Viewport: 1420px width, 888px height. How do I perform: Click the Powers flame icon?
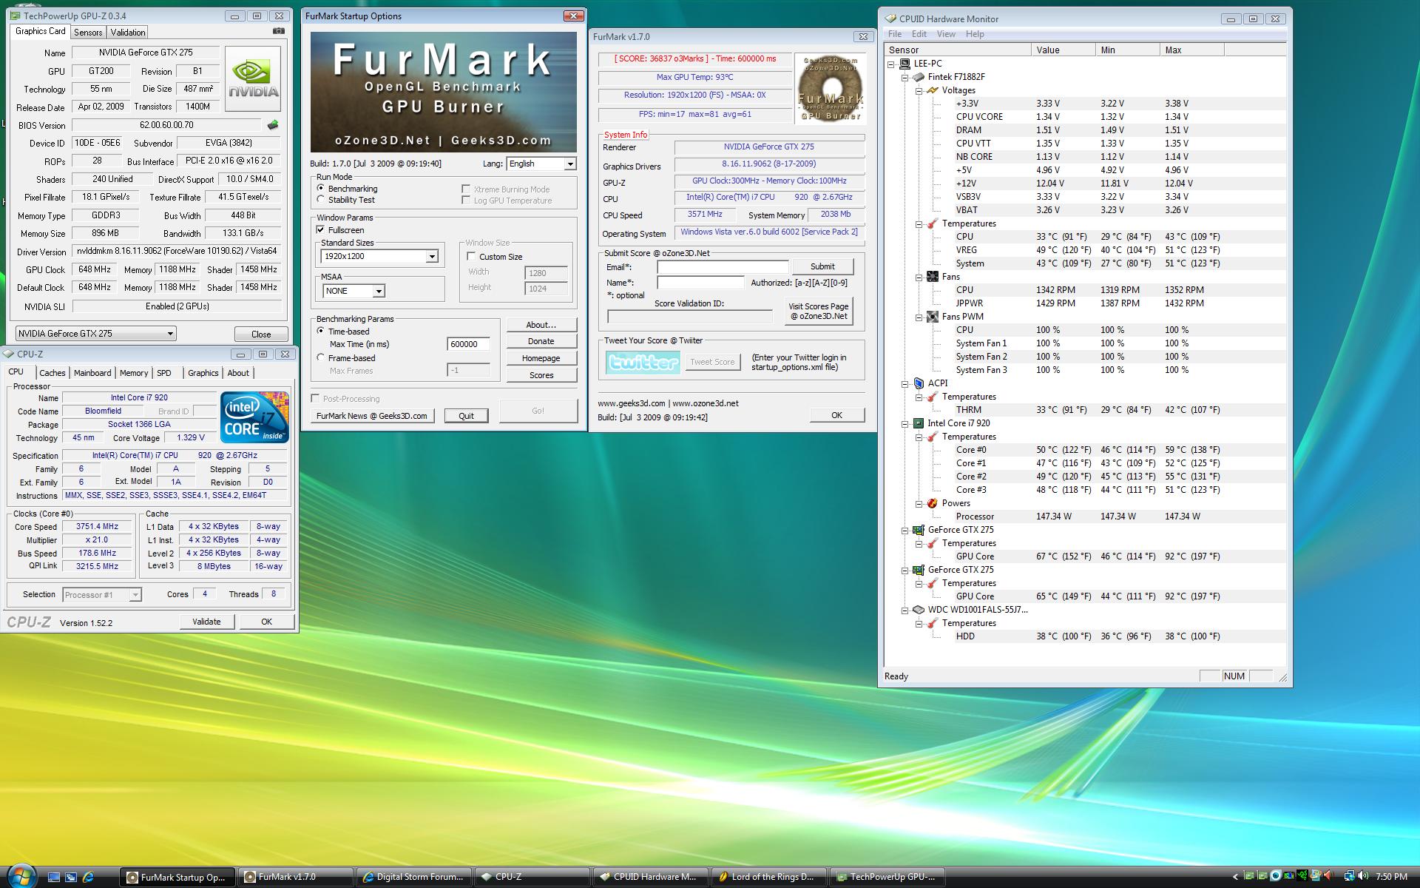point(932,503)
